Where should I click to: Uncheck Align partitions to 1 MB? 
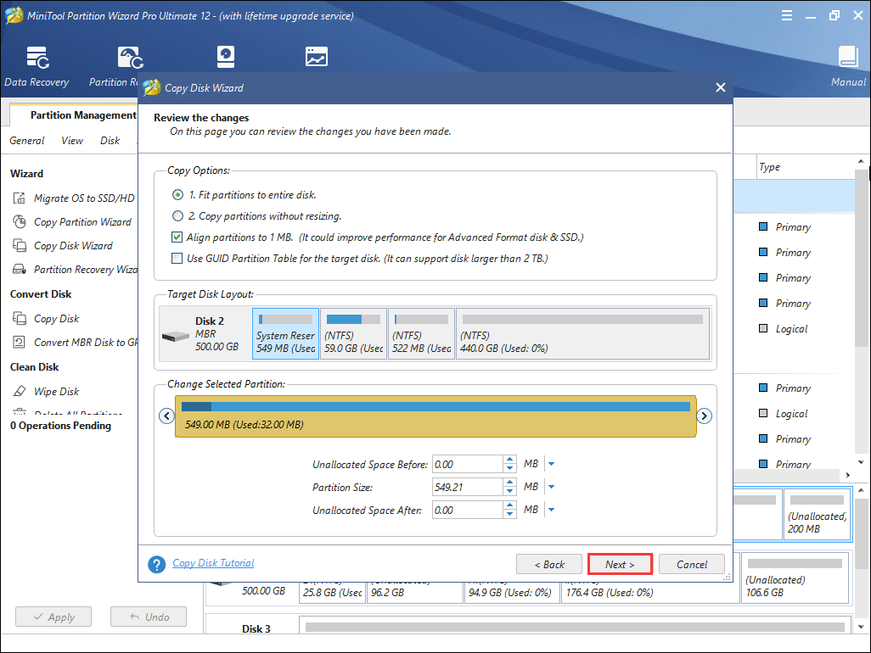click(x=177, y=237)
